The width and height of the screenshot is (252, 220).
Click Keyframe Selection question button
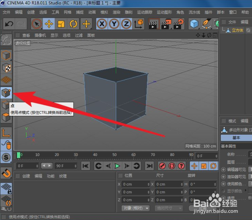(x=181, y=166)
